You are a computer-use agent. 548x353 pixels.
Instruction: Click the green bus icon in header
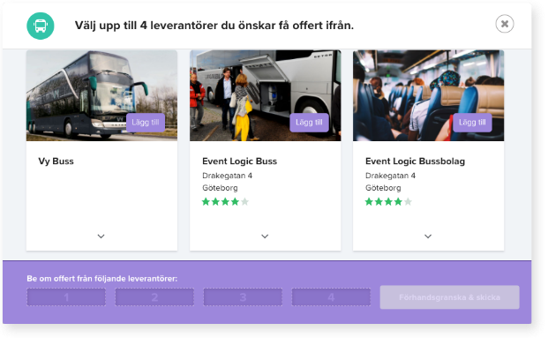41,26
